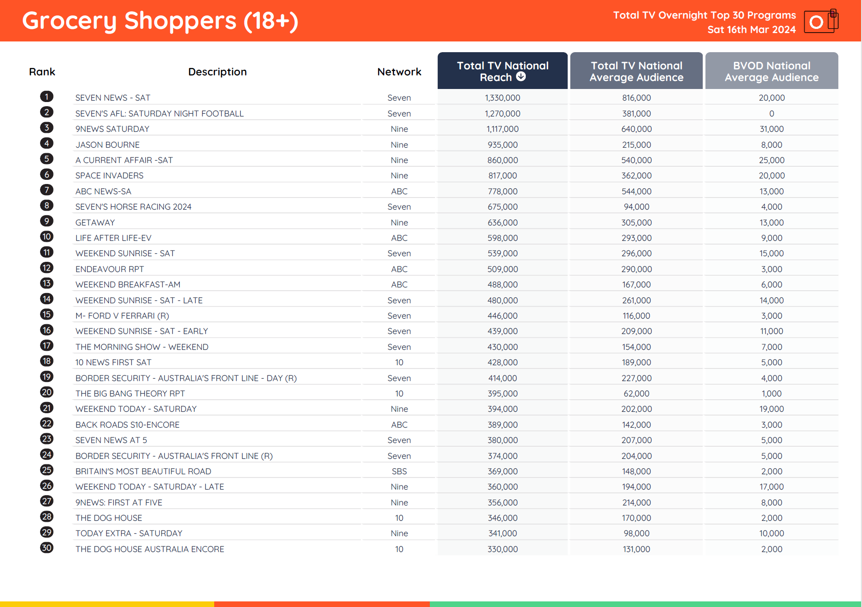Click the green bar in the footer
The image size is (862, 607).
[x=645, y=604]
